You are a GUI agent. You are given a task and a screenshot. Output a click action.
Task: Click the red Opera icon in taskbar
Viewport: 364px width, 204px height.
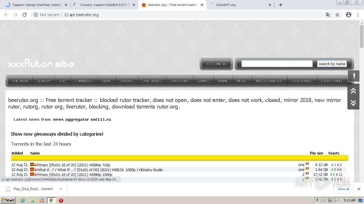[x=61, y=200]
